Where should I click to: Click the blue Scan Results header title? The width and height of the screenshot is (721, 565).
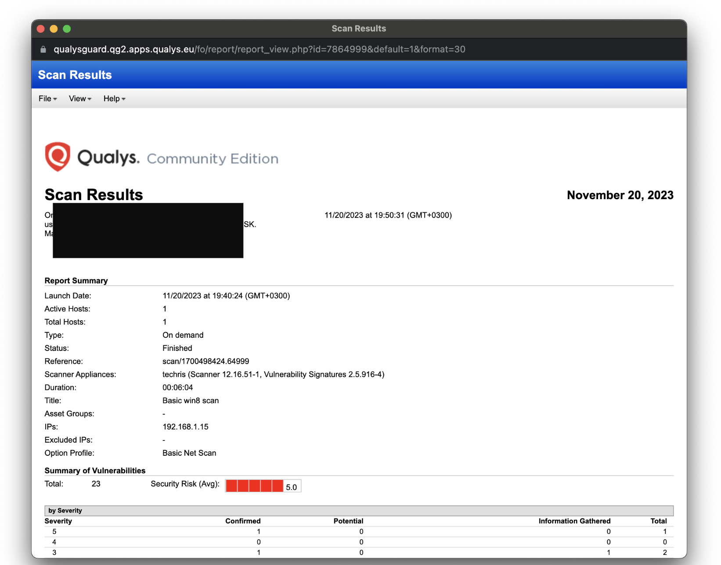[x=75, y=75]
